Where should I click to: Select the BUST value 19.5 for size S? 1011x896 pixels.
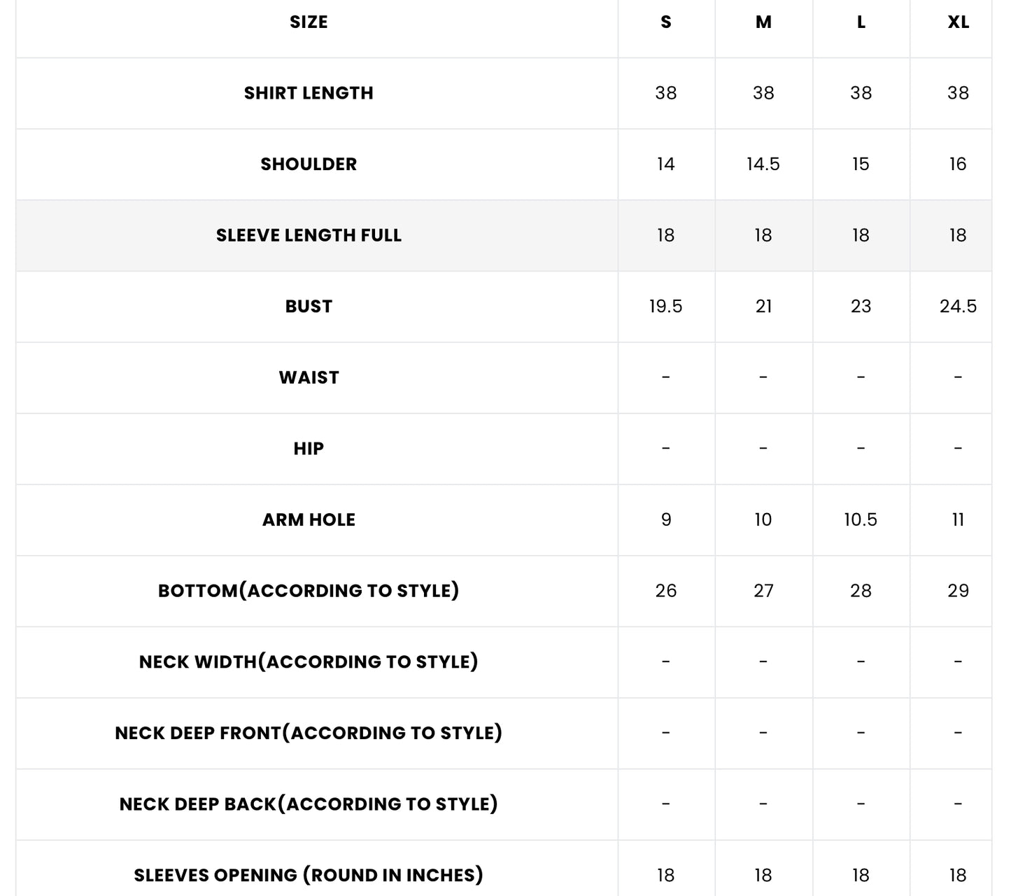[666, 307]
